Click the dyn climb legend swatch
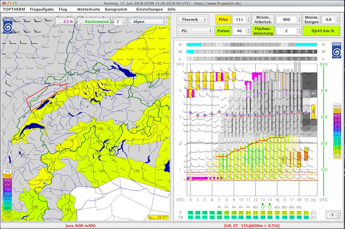This screenshot has height=229, width=345. coord(337,111)
